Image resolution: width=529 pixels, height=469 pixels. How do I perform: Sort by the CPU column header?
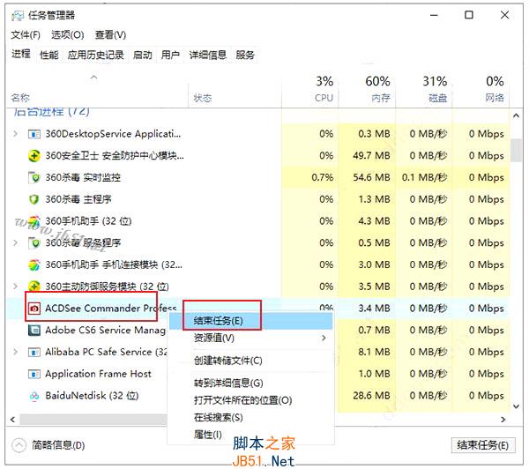(309, 89)
